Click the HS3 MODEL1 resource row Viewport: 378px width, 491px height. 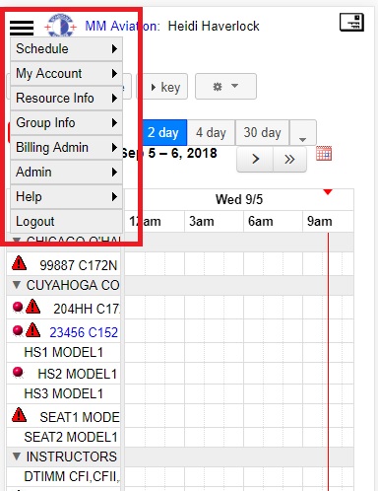coord(64,393)
